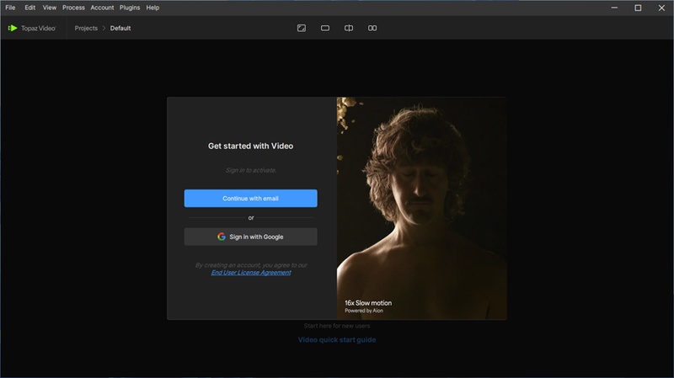Switch to split view layout icon

(349, 28)
